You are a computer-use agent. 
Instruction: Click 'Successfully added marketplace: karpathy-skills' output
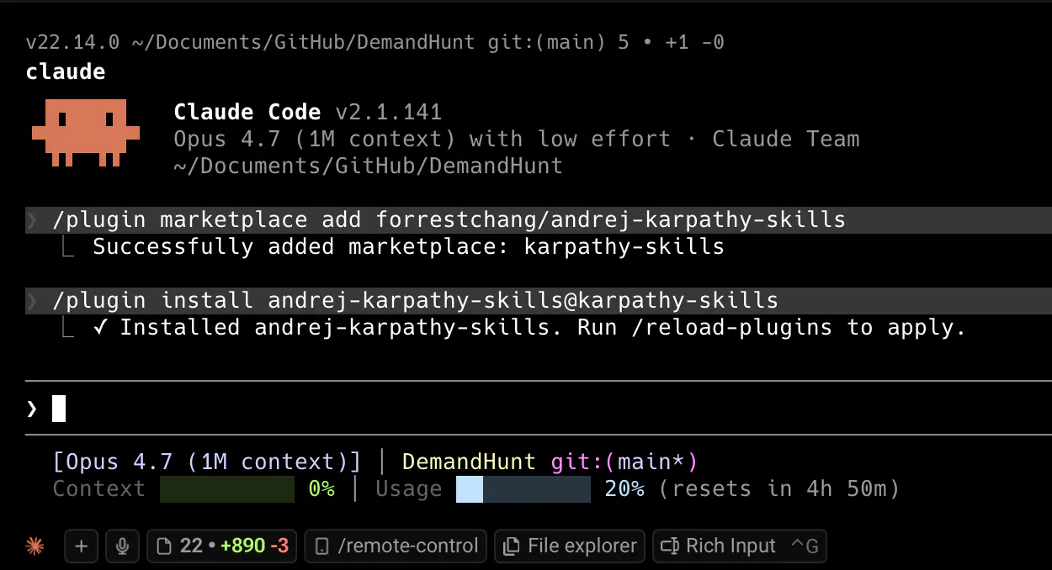tap(408, 247)
